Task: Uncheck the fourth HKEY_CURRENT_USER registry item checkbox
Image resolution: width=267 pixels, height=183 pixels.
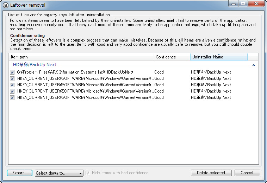Action: click(12, 97)
